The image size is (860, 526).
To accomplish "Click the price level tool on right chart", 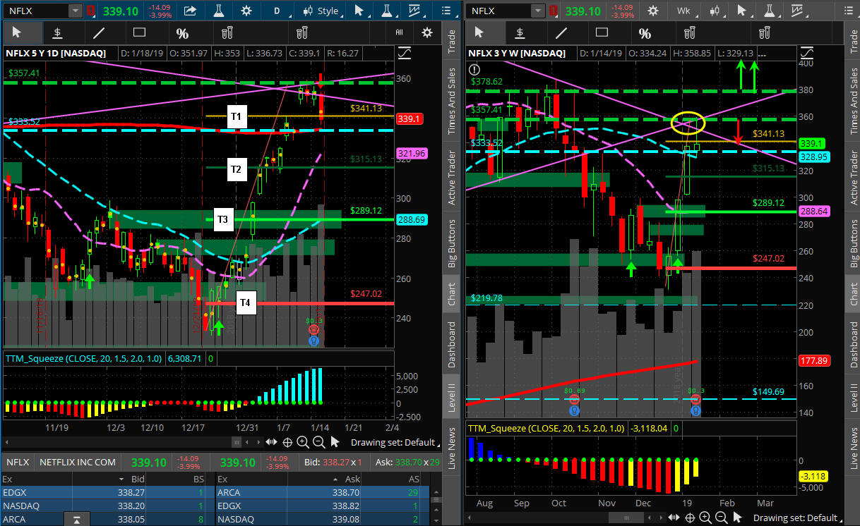I will coord(520,32).
